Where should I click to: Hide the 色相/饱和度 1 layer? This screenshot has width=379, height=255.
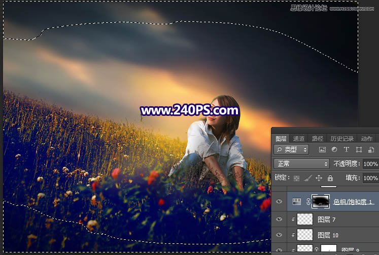point(279,201)
